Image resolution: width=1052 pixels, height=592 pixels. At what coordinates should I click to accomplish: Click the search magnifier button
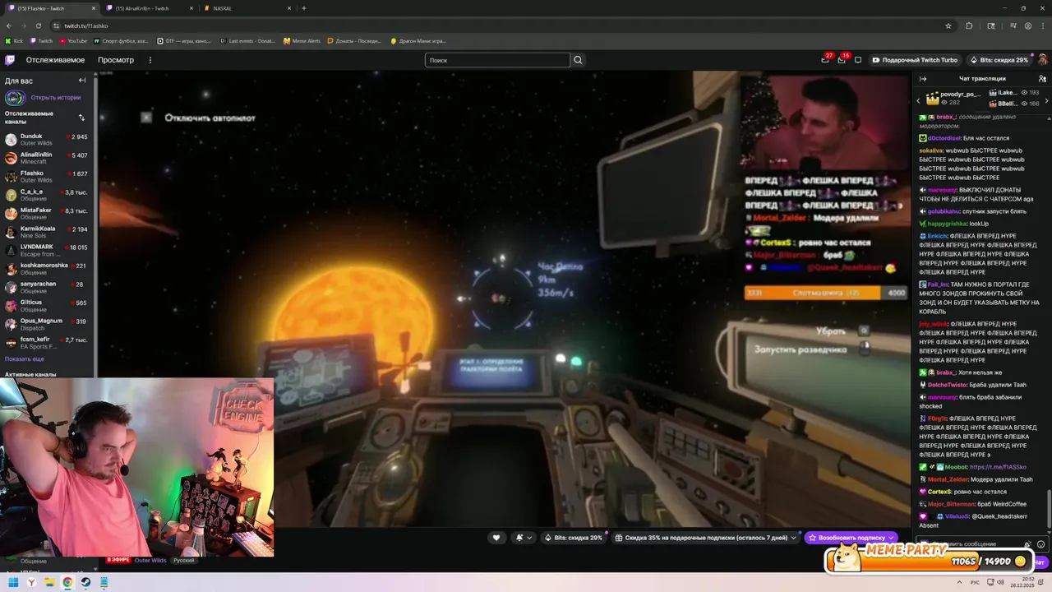click(x=578, y=60)
